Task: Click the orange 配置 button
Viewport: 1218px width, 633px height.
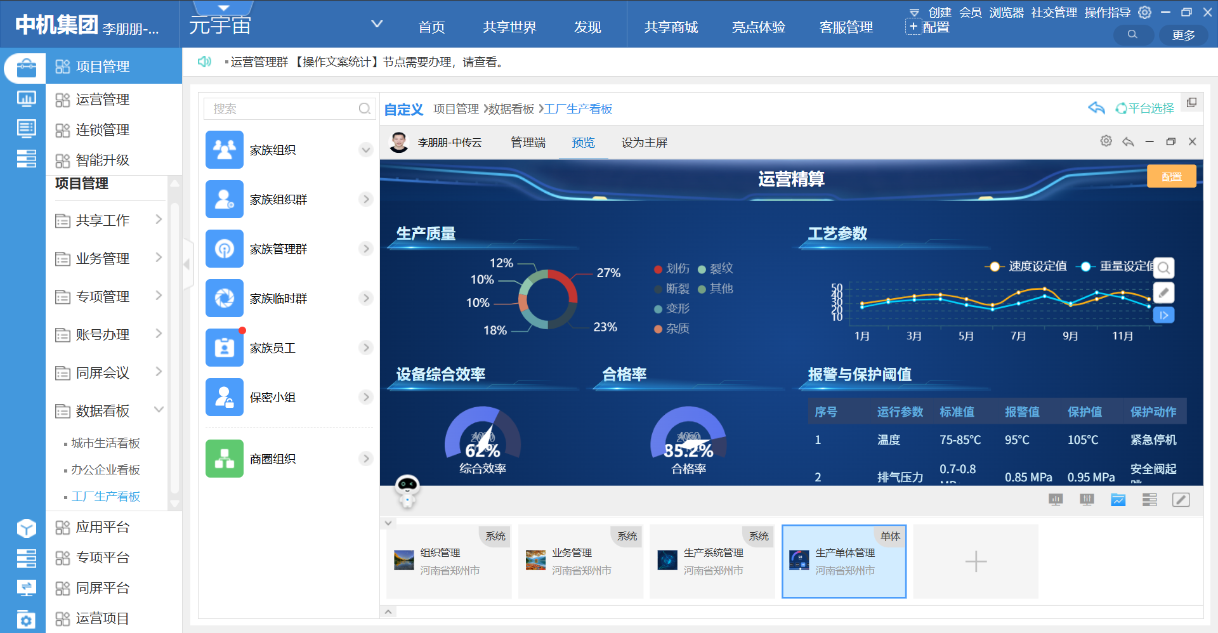Action: pyautogui.click(x=1171, y=177)
